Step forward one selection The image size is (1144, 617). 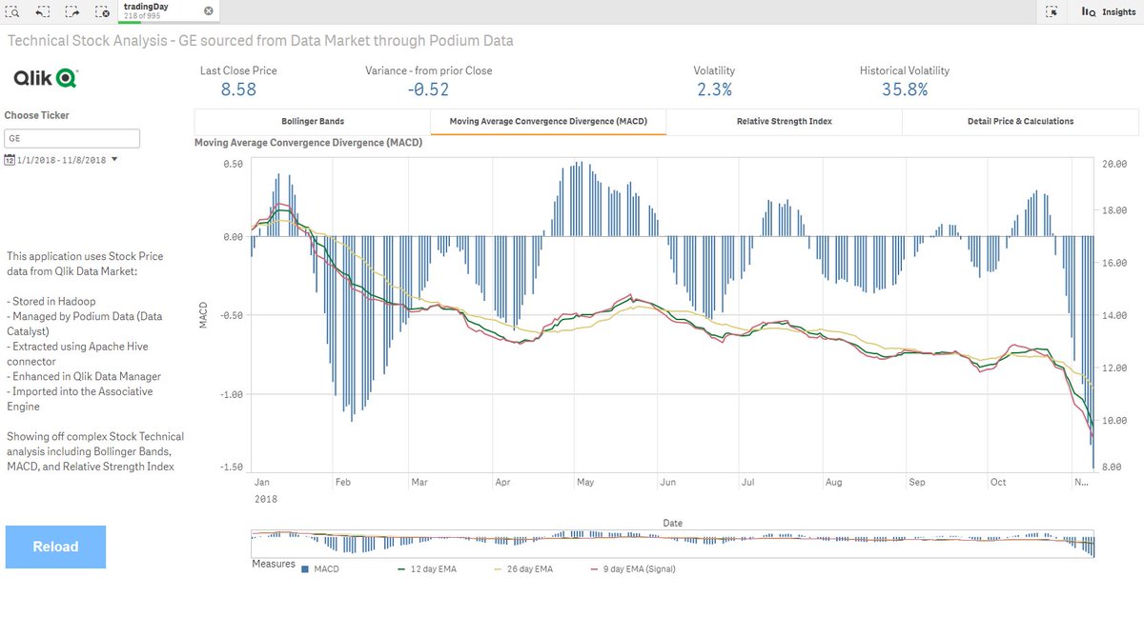coord(72,11)
